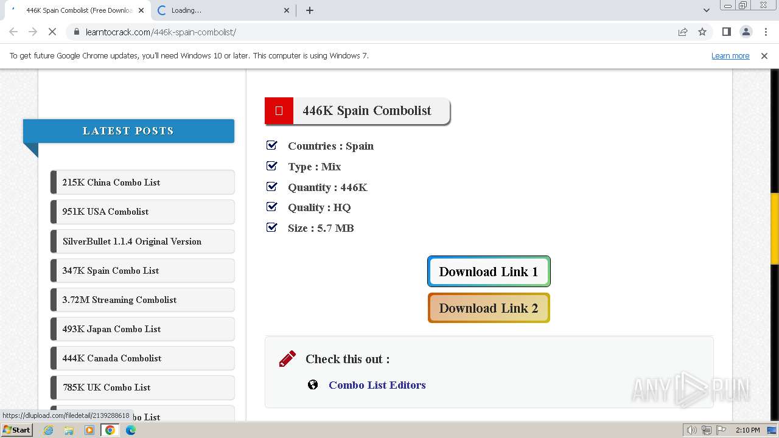The height and width of the screenshot is (438, 779).
Task: Open the 444K Canada Combolist post
Action: pos(142,358)
